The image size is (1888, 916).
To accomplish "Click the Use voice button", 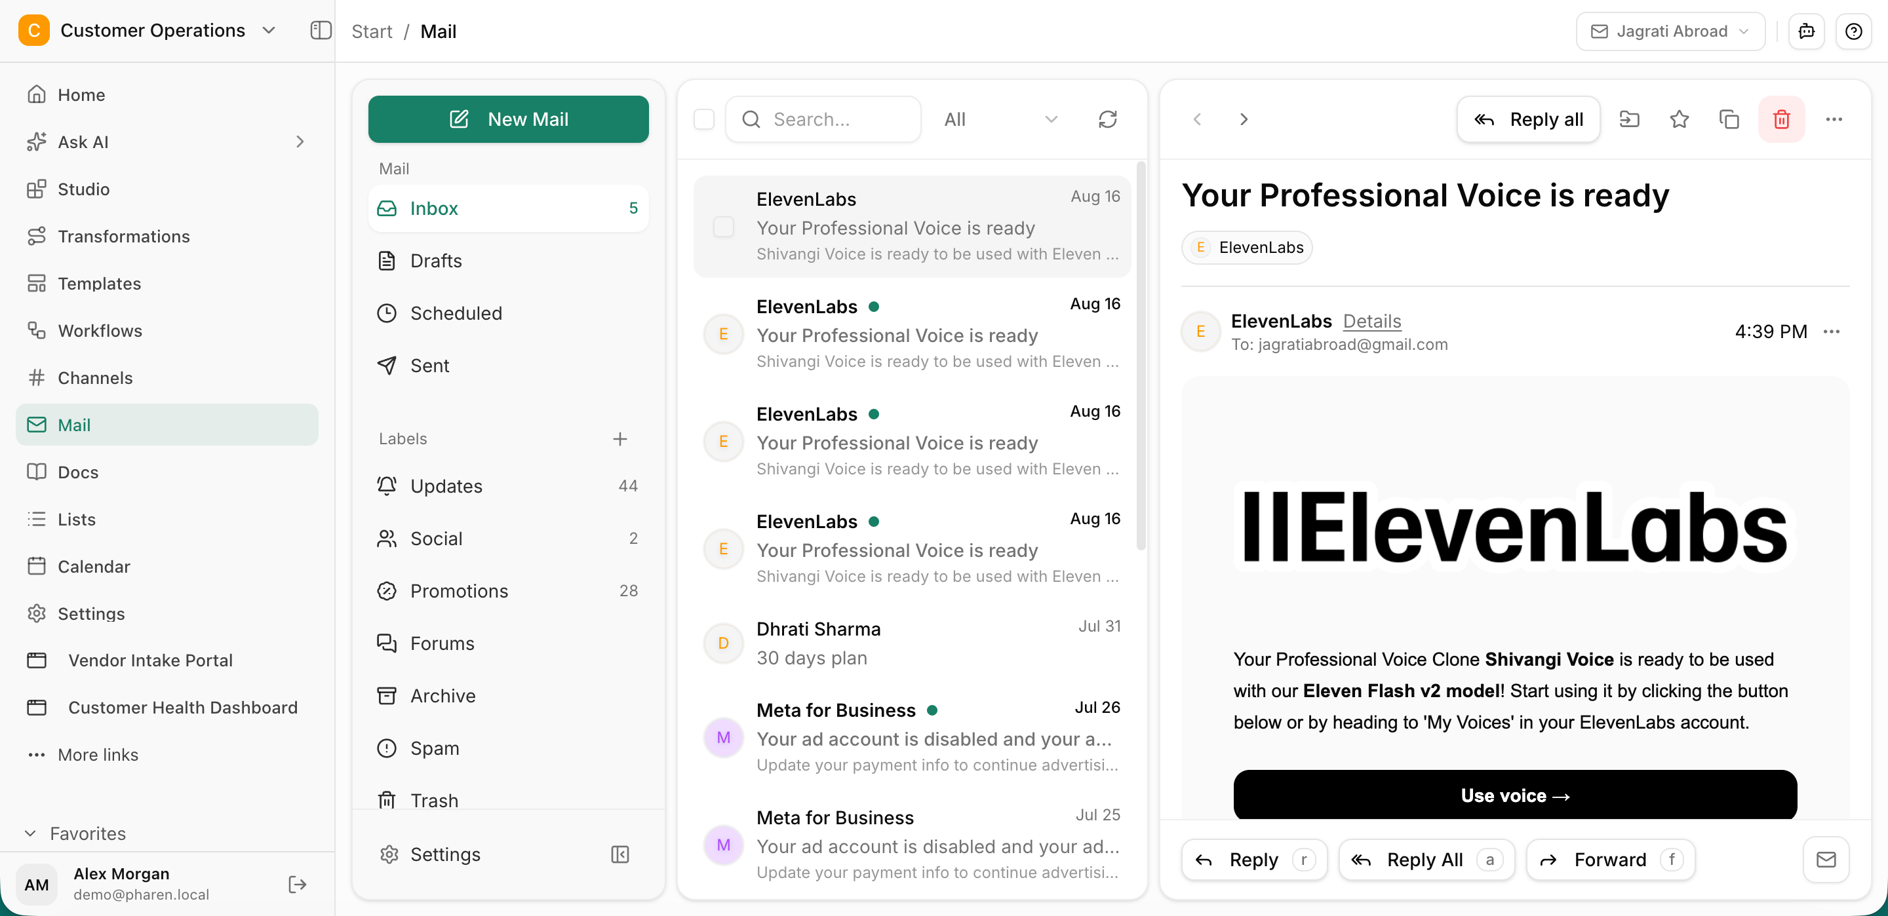I will click(x=1515, y=794).
